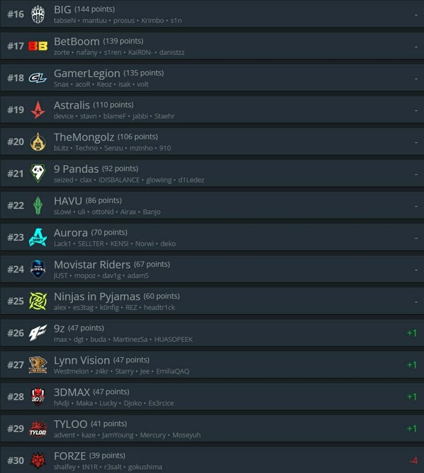Click player REZ in NIP roster

coord(131,308)
